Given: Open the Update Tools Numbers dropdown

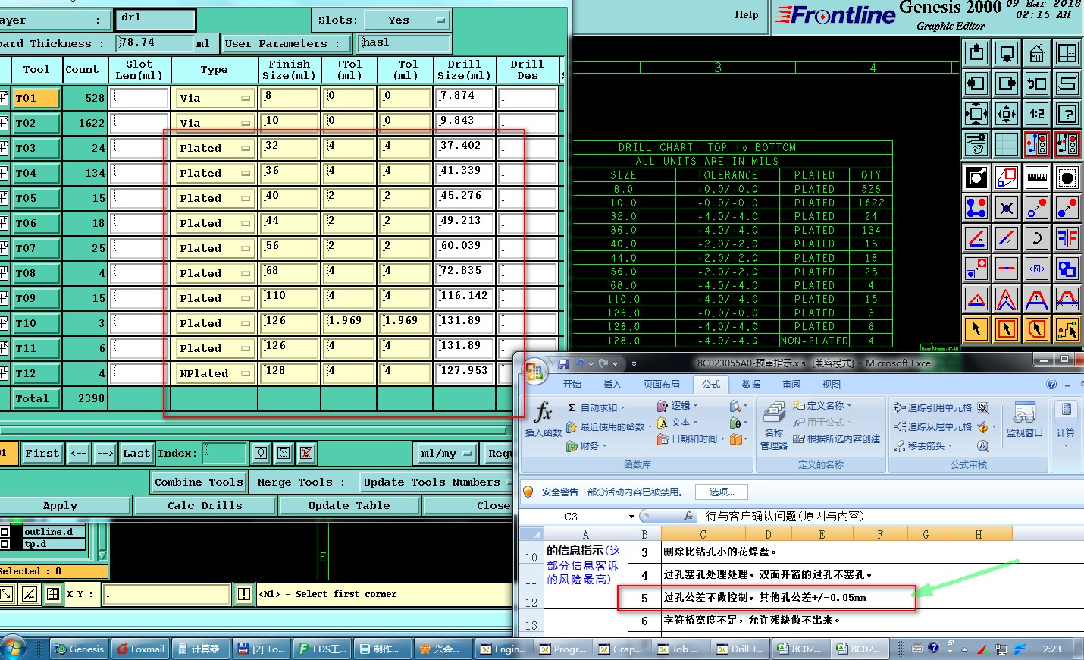Looking at the screenshot, I should click(x=437, y=482).
